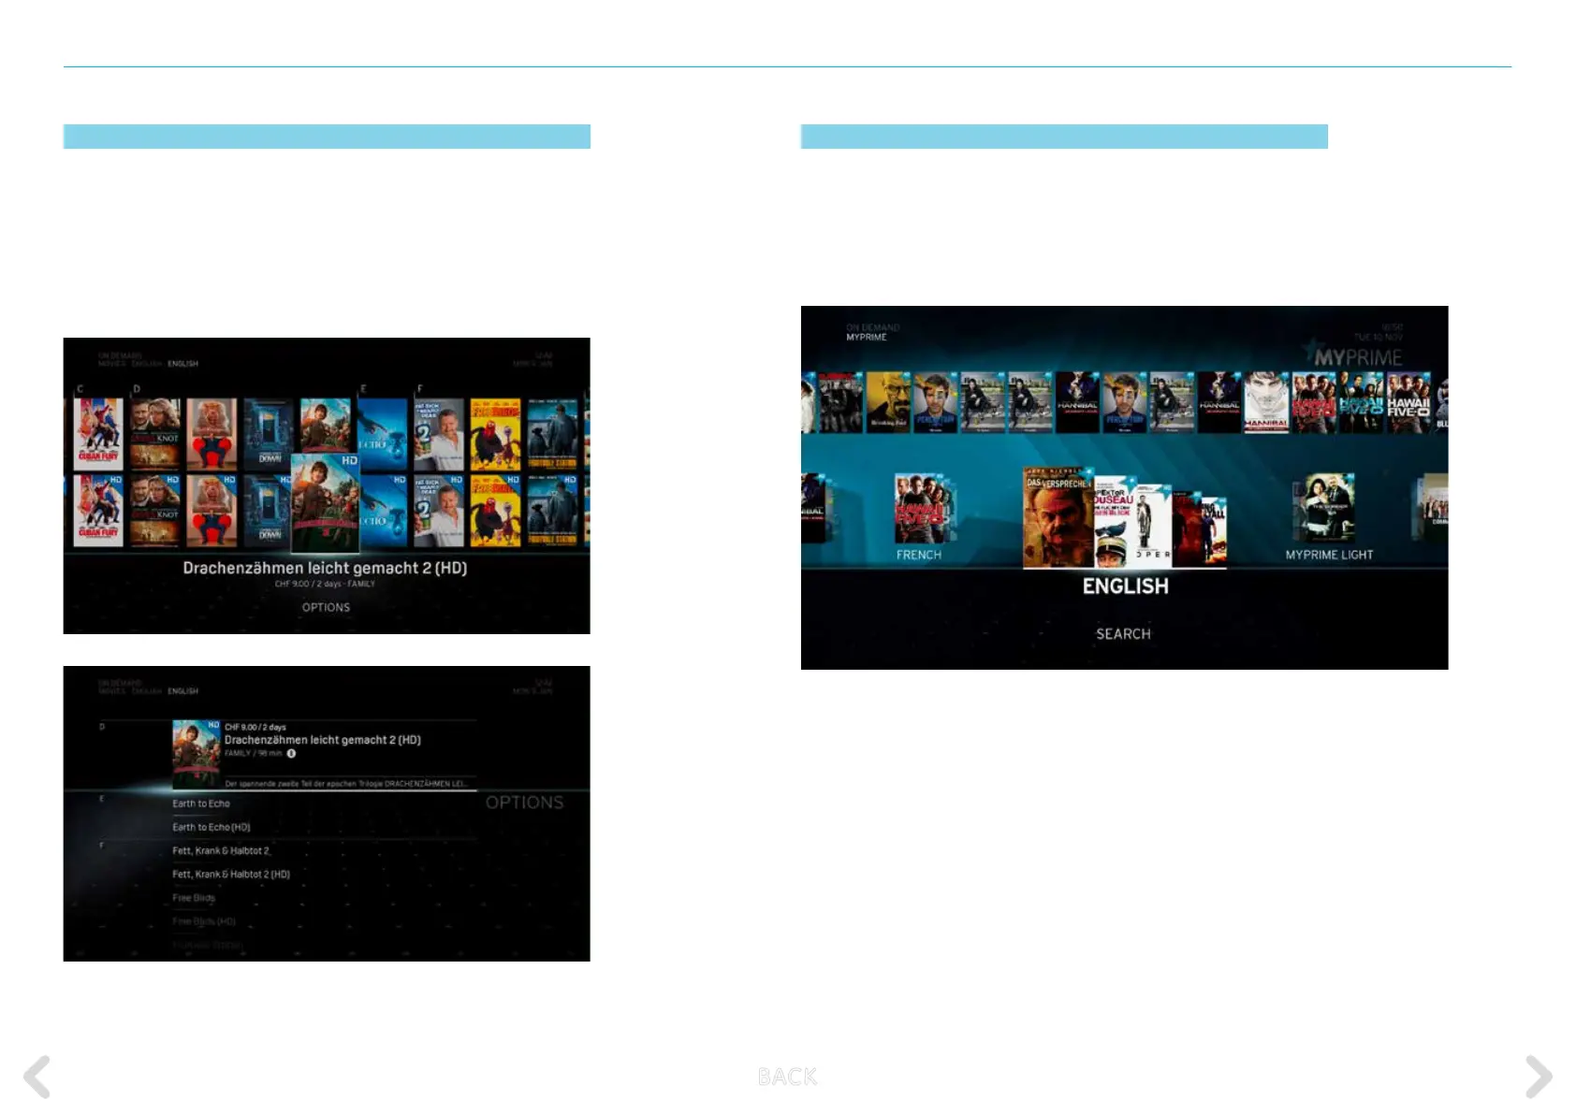
Task: Select the enlarged Drachenzähmen HD poster in grid
Action: point(326,503)
